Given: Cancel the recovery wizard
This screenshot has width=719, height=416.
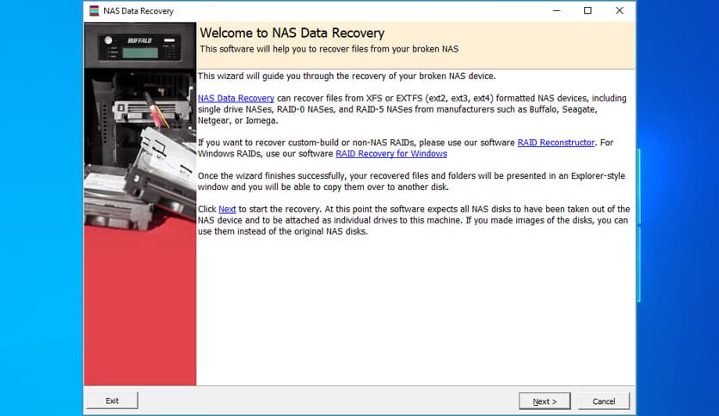Looking at the screenshot, I should [x=604, y=401].
